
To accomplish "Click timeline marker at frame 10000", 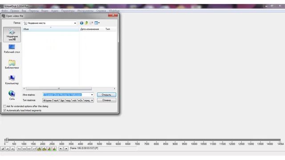I will (194, 144).
